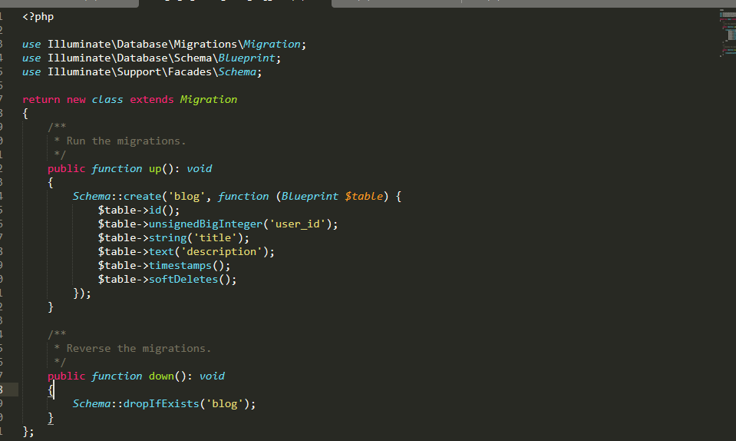
Task: Click the 'description' string literal
Action: click(x=222, y=252)
